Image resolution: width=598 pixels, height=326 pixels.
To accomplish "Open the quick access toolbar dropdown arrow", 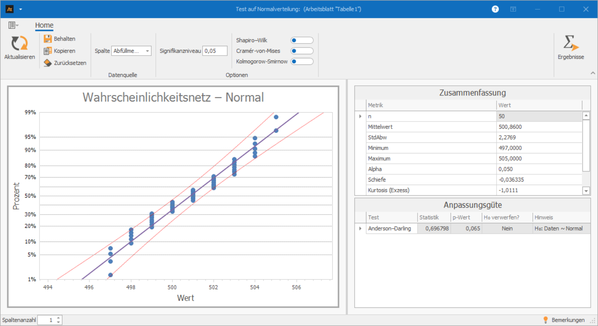I will pos(21,9).
